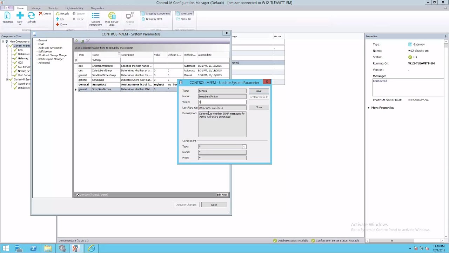Select the XAlertsSnmpHosts parameter row
The image size is (449, 253).
[152, 66]
